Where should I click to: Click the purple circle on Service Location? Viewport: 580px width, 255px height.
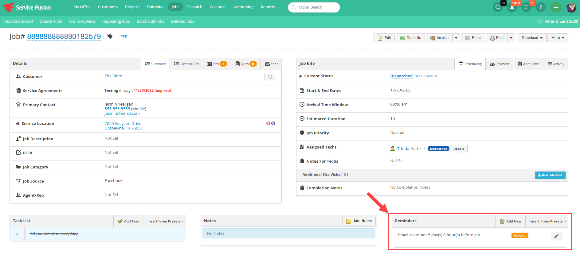click(273, 123)
